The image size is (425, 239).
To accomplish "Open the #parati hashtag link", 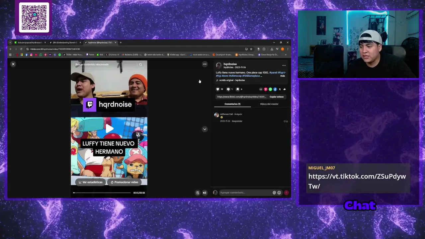I will pyautogui.click(x=273, y=72).
